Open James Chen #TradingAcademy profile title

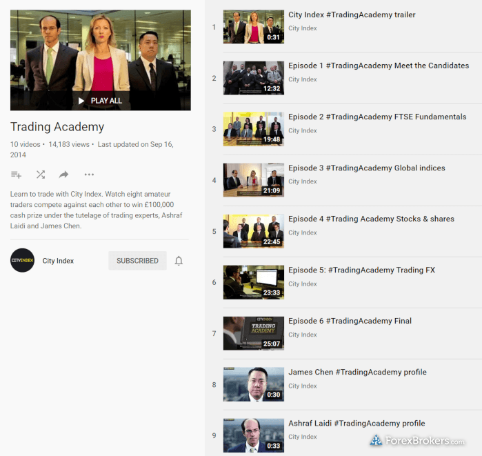pos(357,372)
